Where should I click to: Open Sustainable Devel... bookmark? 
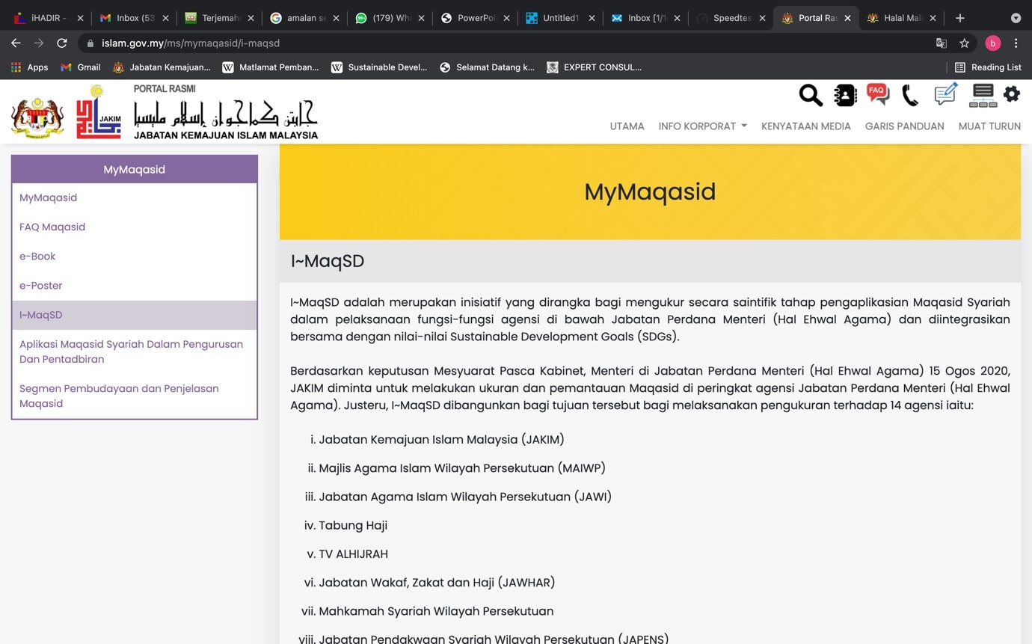[379, 67]
